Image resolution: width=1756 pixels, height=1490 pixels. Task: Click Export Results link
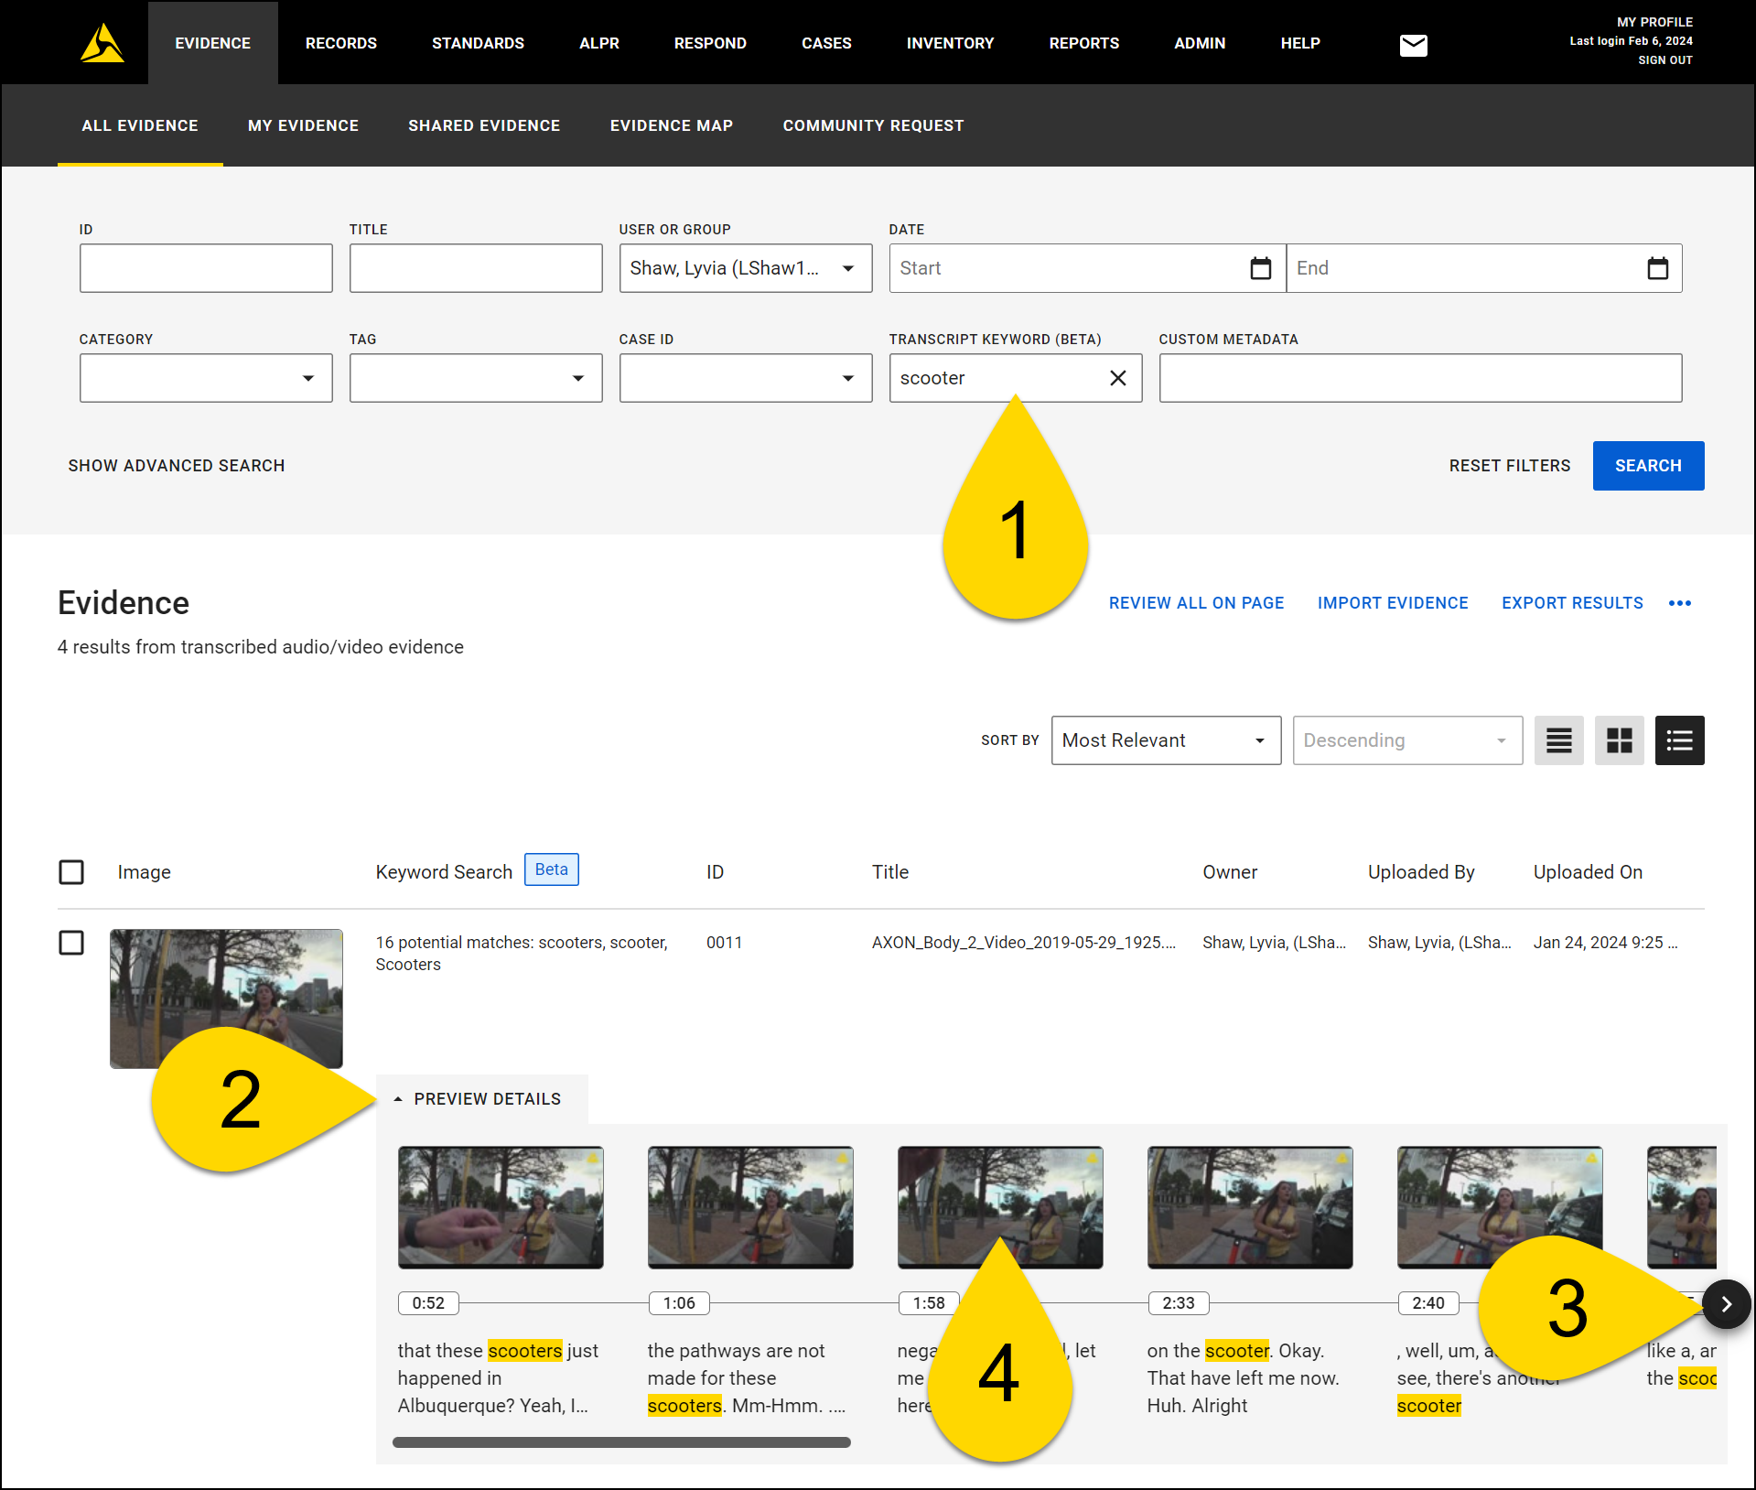[x=1571, y=603]
